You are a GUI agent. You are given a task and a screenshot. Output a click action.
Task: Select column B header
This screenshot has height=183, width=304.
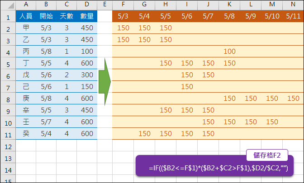coord(46,5)
